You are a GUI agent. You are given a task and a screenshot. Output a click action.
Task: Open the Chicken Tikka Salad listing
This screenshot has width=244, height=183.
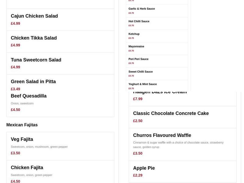pos(34,38)
